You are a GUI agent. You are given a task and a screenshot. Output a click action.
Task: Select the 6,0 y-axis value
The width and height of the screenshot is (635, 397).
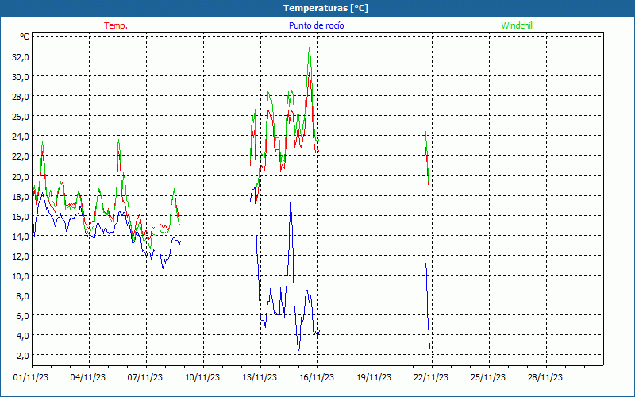coord(22,315)
